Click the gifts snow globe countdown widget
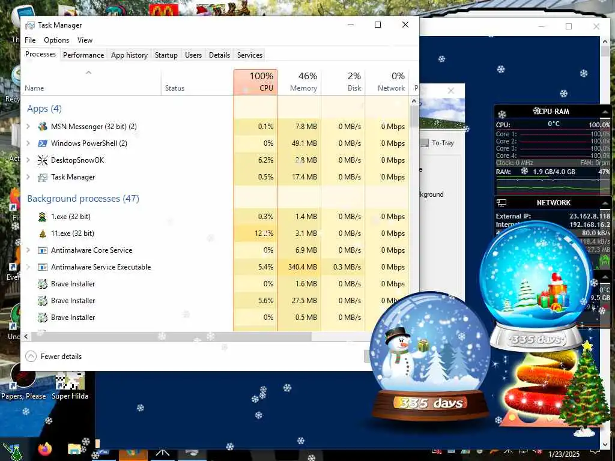 click(x=536, y=286)
